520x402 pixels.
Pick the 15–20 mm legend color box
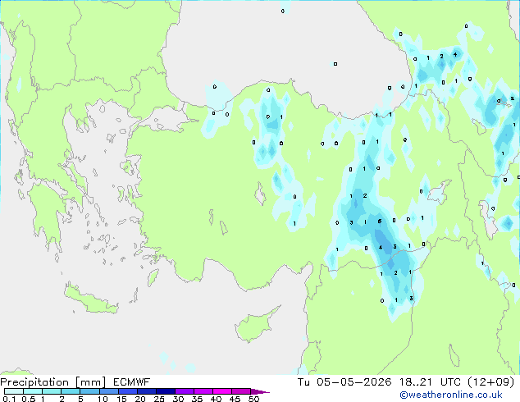coord(128,391)
